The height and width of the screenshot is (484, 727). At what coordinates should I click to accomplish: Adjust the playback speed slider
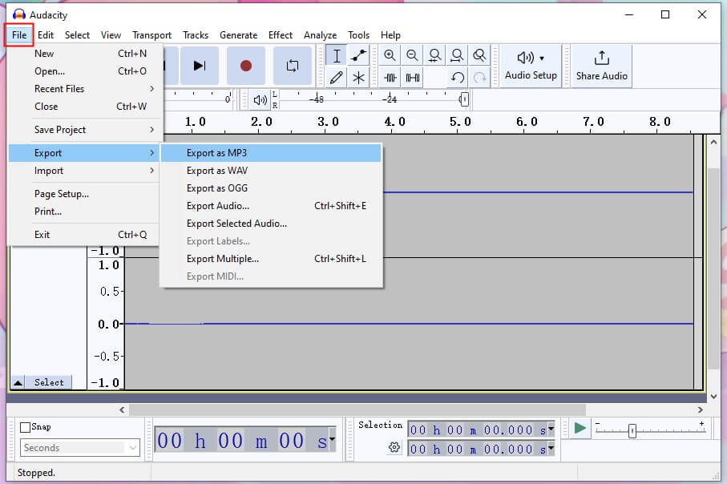(632, 430)
